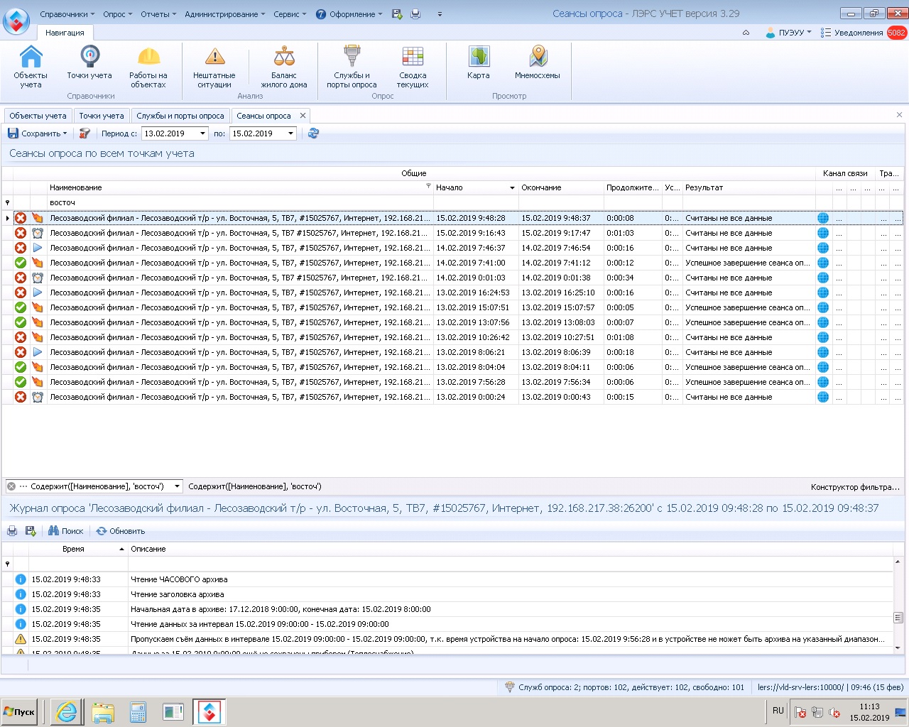Open Баланс жилого дома scales icon

tap(284, 67)
